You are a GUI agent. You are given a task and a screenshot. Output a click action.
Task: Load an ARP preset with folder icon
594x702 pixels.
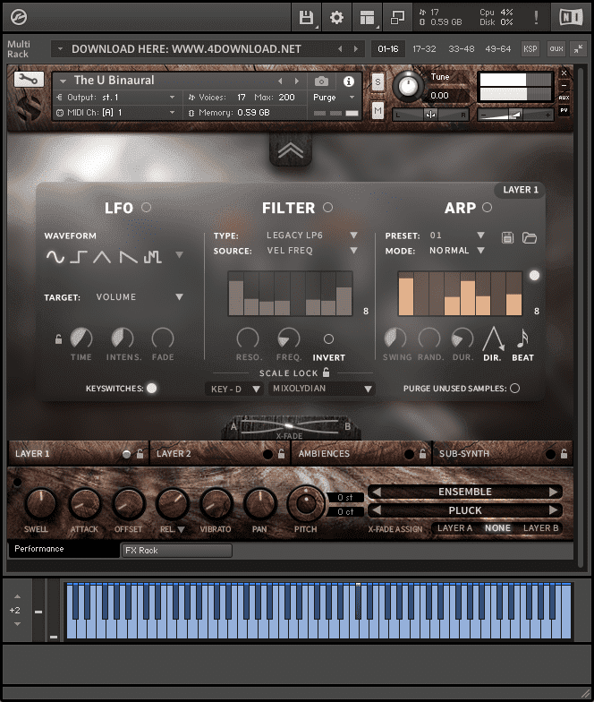[x=530, y=237]
